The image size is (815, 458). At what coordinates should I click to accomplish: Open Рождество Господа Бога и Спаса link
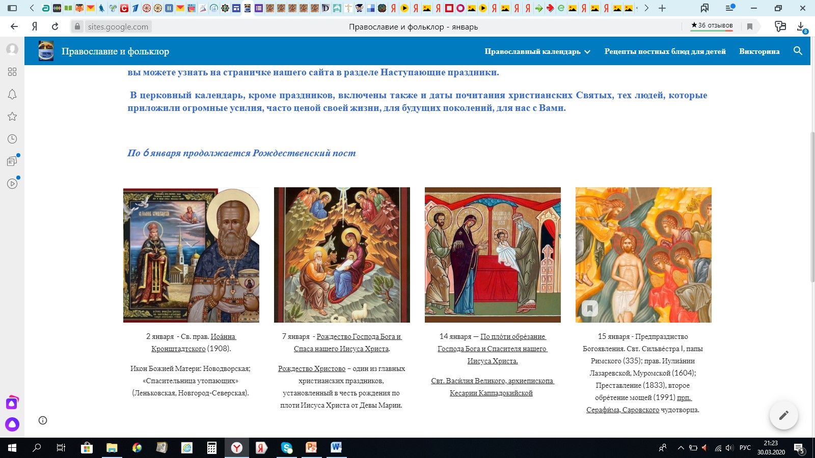click(347, 342)
